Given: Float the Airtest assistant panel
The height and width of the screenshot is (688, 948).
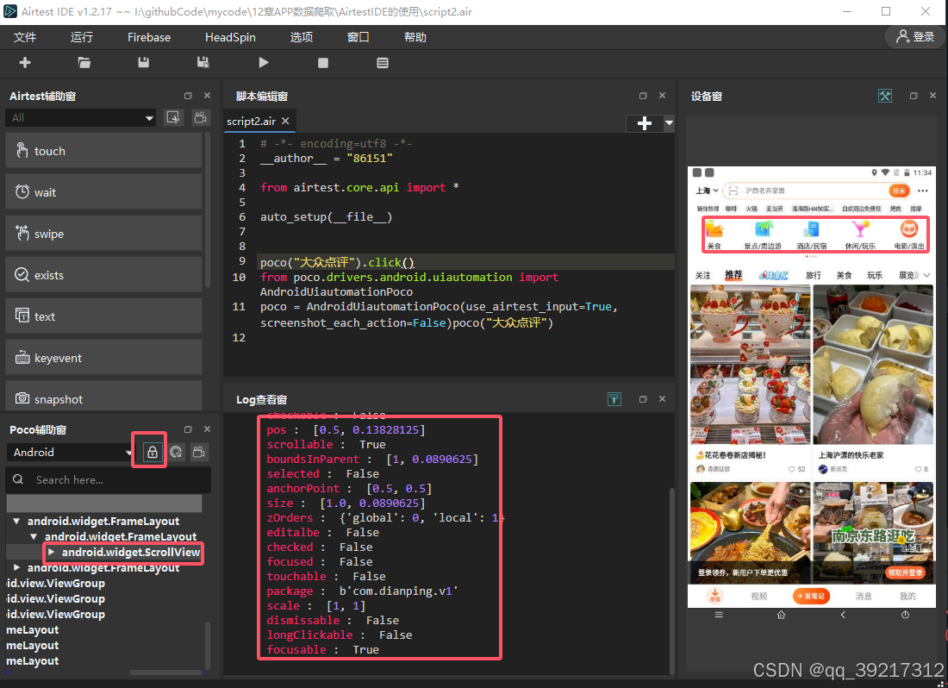Looking at the screenshot, I should [x=188, y=96].
